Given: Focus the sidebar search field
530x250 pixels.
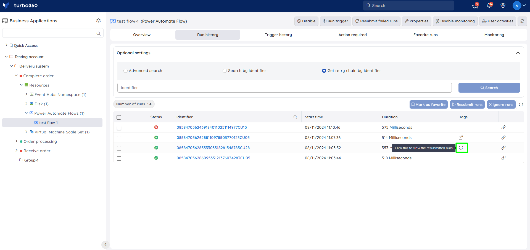Looking at the screenshot, I should (53, 33).
